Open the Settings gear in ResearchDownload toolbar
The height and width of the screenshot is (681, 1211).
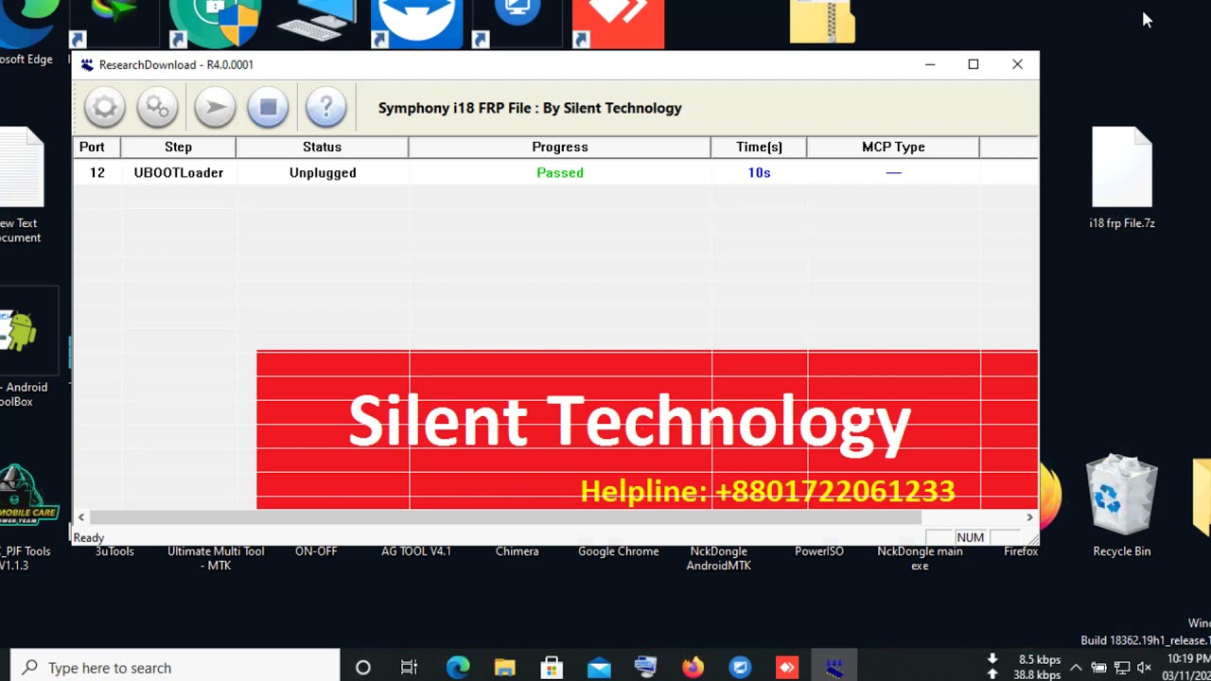(105, 107)
